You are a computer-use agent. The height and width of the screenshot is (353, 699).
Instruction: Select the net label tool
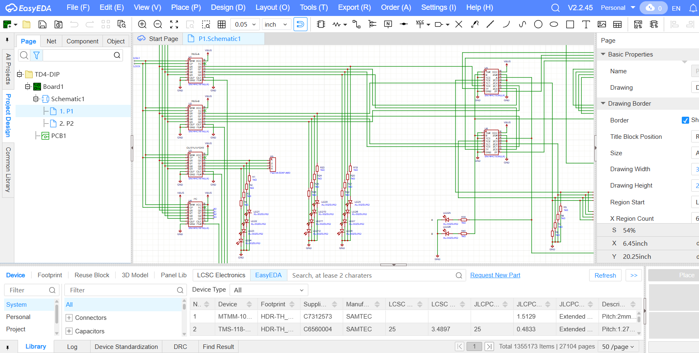388,24
